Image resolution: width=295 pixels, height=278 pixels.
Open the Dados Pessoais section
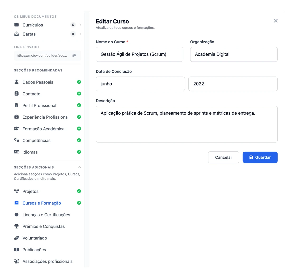[47, 82]
